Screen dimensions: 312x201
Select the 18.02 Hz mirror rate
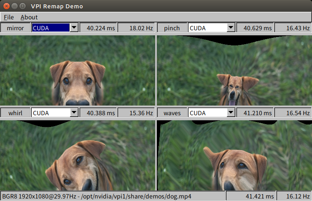(x=136, y=28)
